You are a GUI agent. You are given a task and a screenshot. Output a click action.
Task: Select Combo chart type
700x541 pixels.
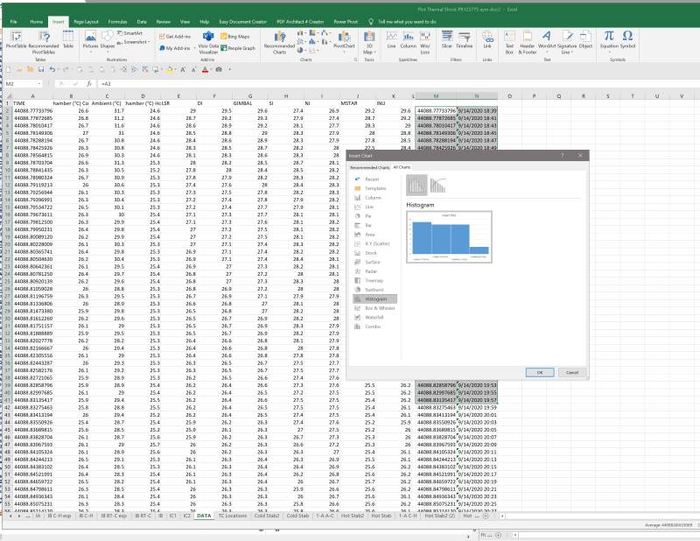point(373,327)
